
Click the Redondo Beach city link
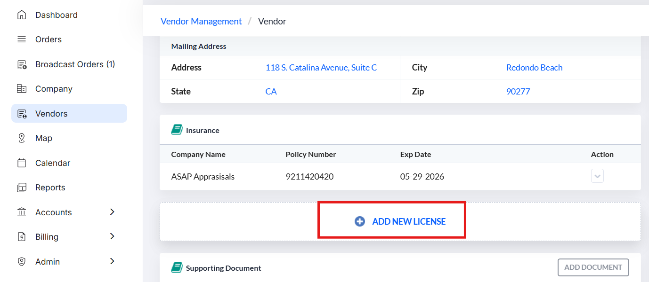point(534,67)
